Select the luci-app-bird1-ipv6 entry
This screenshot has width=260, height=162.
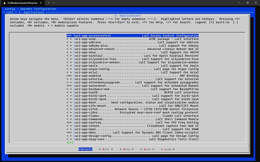pos(133,99)
